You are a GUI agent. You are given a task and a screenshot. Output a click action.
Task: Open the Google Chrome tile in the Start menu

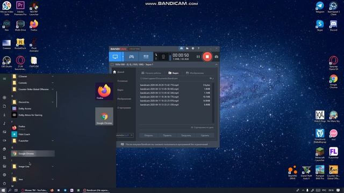[104, 116]
